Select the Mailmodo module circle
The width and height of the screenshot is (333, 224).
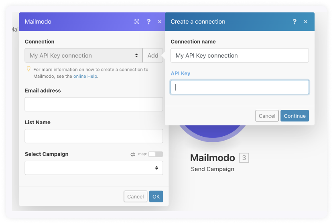[x=213, y=133]
